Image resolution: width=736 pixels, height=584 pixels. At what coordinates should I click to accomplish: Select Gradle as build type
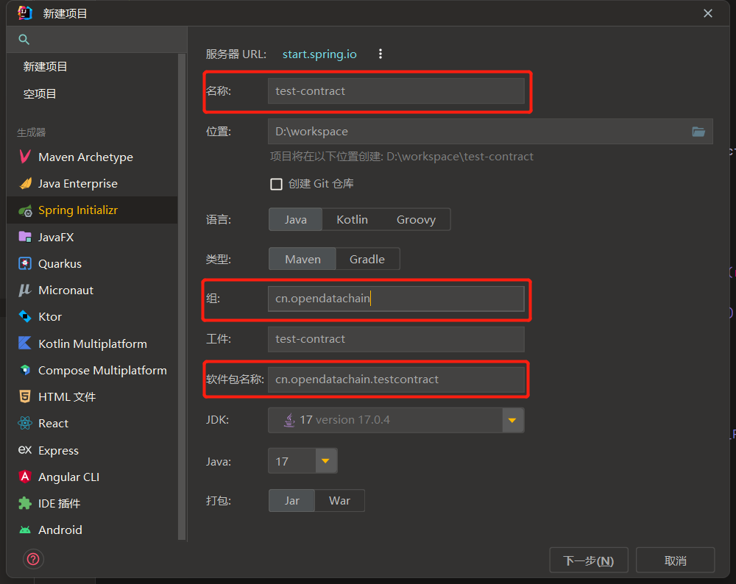367,259
